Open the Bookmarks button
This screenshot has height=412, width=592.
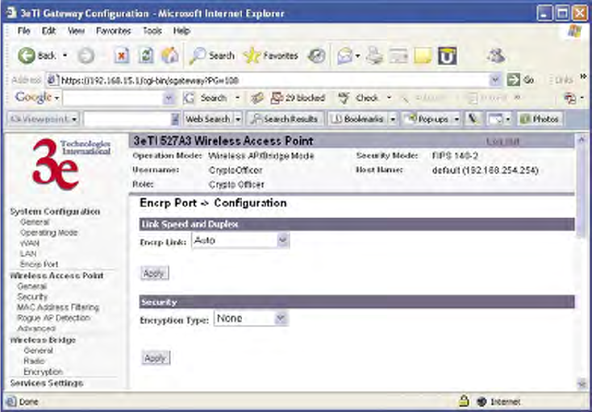point(358,119)
